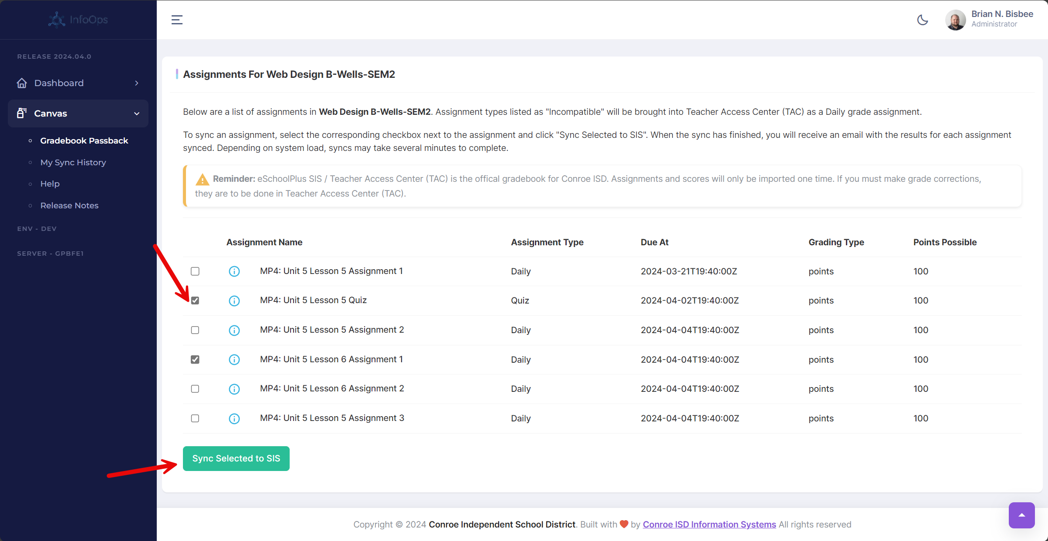The image size is (1048, 541).
Task: Click the InfoOps logo
Action: [78, 20]
